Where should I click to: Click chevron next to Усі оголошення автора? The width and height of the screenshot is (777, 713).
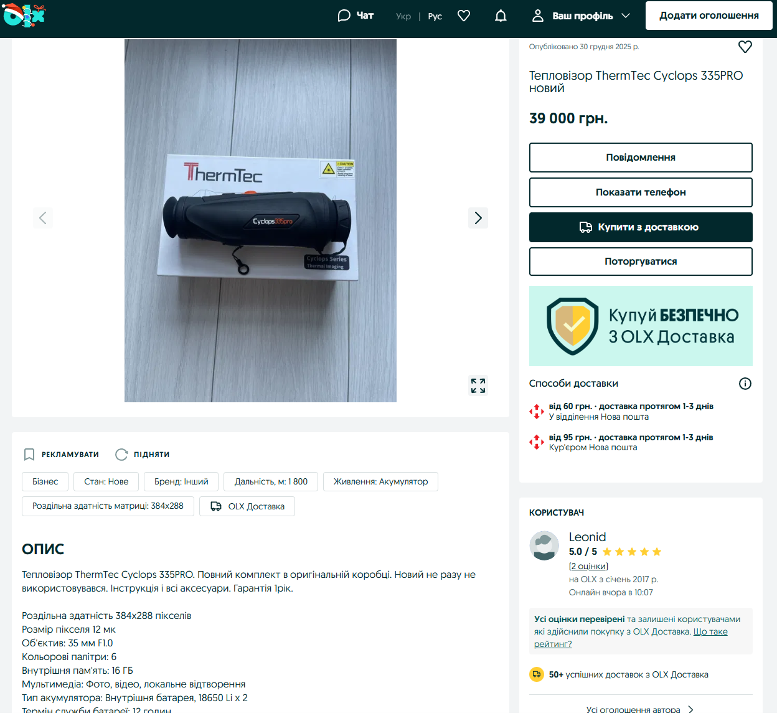[690, 709]
